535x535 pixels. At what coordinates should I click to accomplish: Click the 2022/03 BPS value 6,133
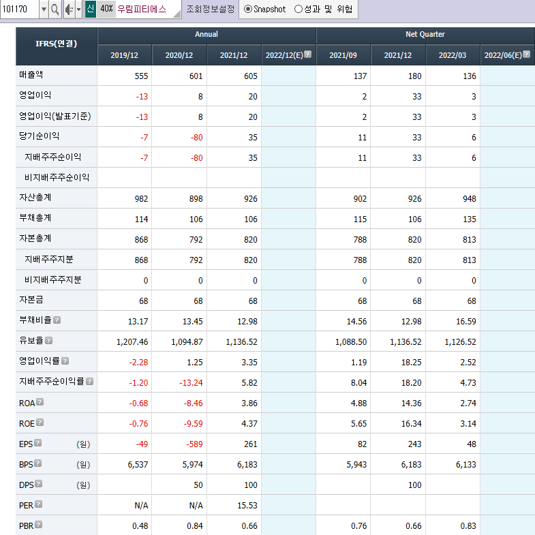point(466,465)
